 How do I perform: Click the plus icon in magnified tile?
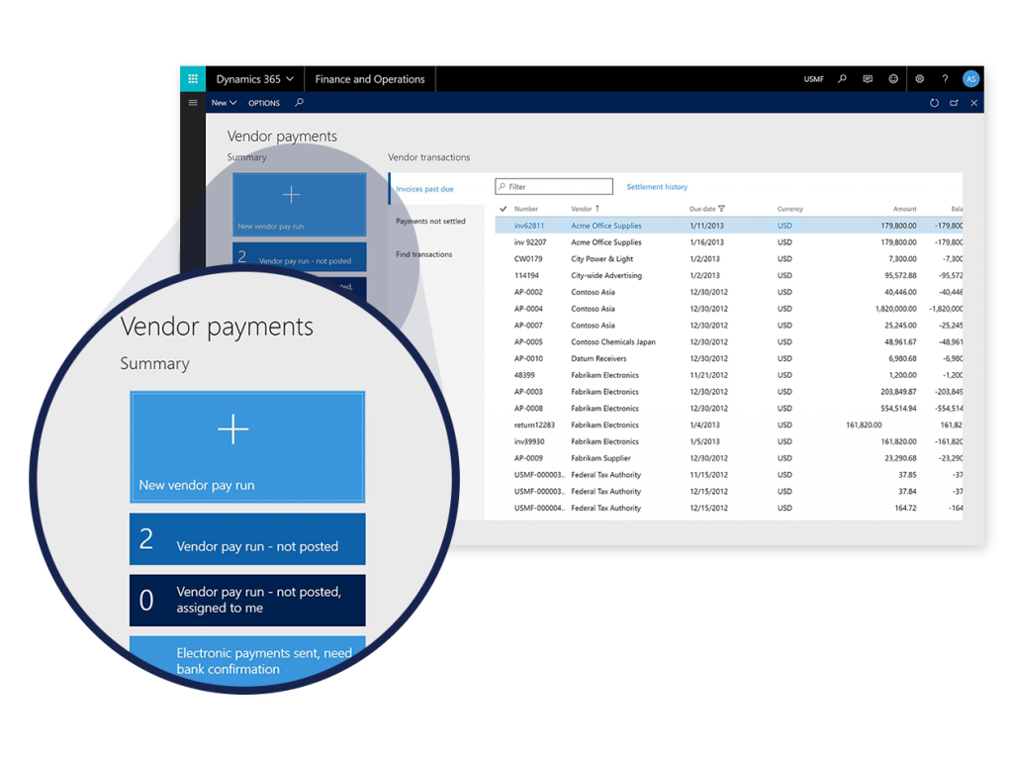[x=232, y=429]
